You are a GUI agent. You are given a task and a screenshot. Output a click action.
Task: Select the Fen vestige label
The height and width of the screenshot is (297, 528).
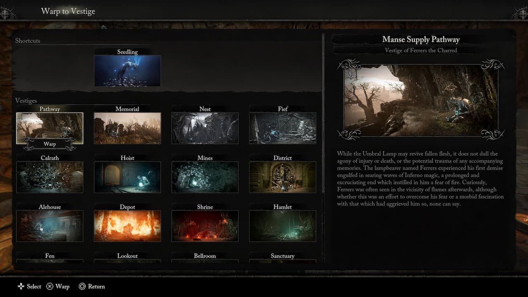click(49, 256)
